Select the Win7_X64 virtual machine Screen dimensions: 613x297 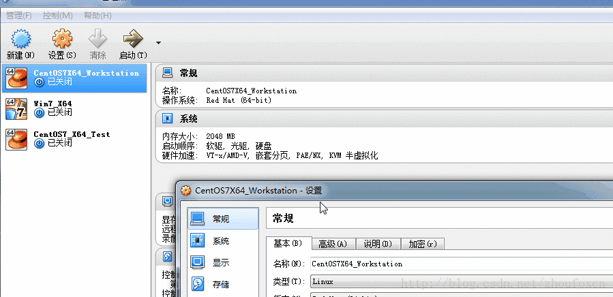click(x=75, y=108)
